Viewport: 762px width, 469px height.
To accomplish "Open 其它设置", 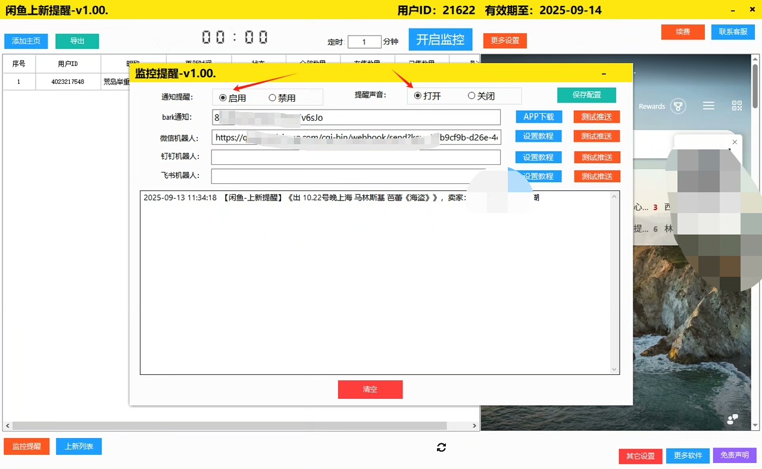I will click(641, 456).
